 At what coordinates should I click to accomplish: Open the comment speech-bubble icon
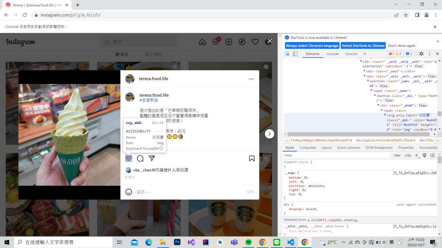coord(140,158)
